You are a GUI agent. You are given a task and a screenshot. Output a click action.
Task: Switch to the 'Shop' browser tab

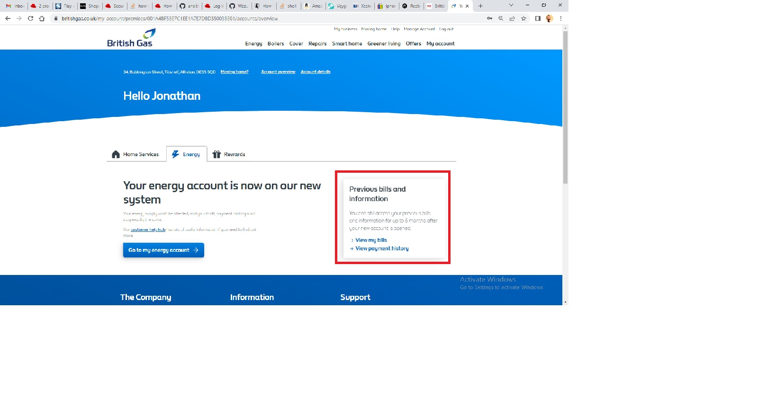pyautogui.click(x=89, y=6)
